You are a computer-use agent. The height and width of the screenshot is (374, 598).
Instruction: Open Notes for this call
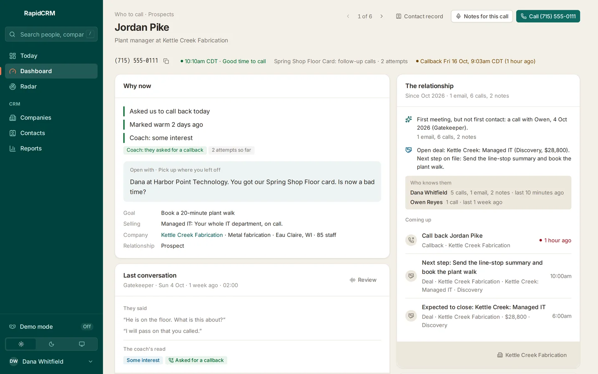click(482, 16)
